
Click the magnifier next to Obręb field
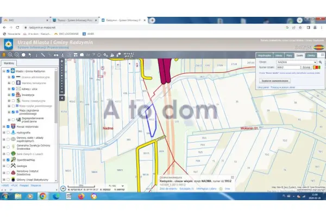321,62
